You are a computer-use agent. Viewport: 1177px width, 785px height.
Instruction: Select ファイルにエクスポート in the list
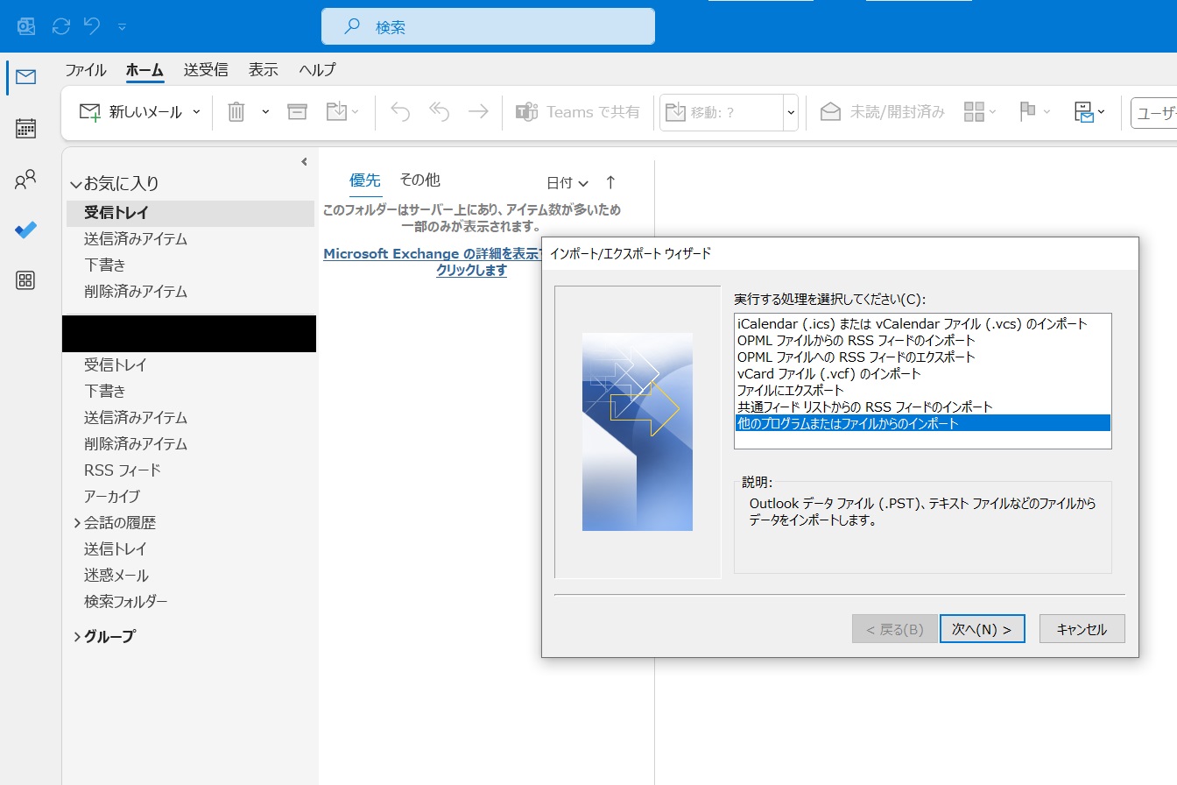(790, 390)
